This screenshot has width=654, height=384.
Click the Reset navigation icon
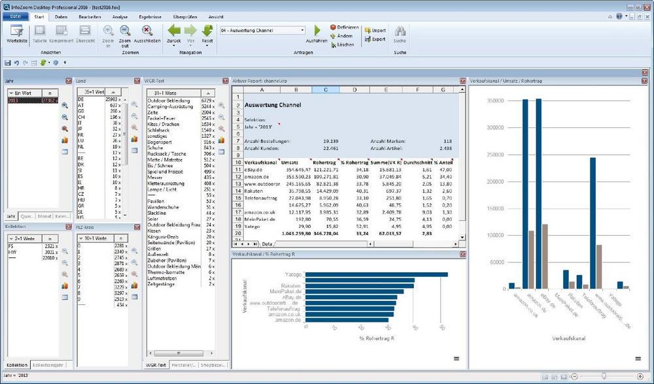pos(207,31)
